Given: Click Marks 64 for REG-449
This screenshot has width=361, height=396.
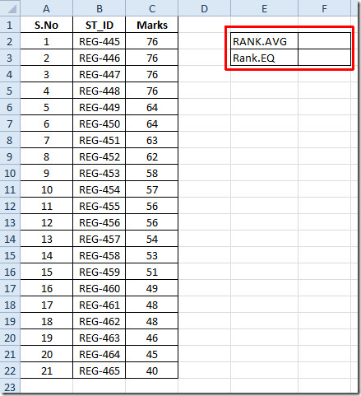Looking at the screenshot, I should pos(152,107).
